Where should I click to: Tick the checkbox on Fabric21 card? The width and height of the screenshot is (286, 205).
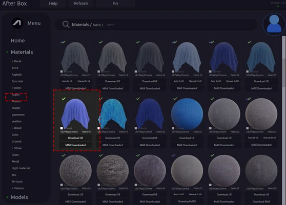click(x=173, y=128)
